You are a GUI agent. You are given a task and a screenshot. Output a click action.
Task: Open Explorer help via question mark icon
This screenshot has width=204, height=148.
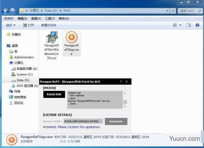(197, 25)
